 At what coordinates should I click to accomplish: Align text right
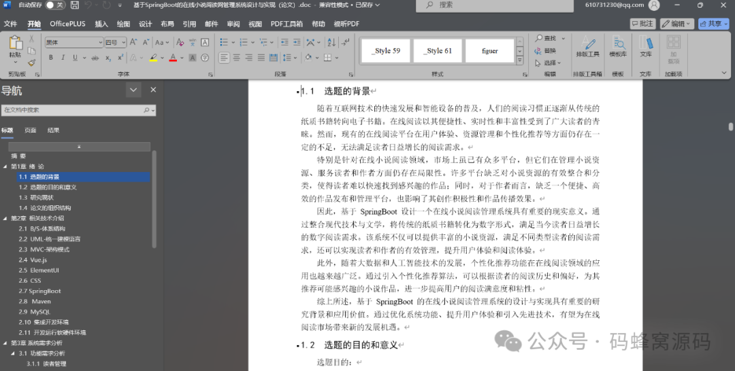(249, 58)
